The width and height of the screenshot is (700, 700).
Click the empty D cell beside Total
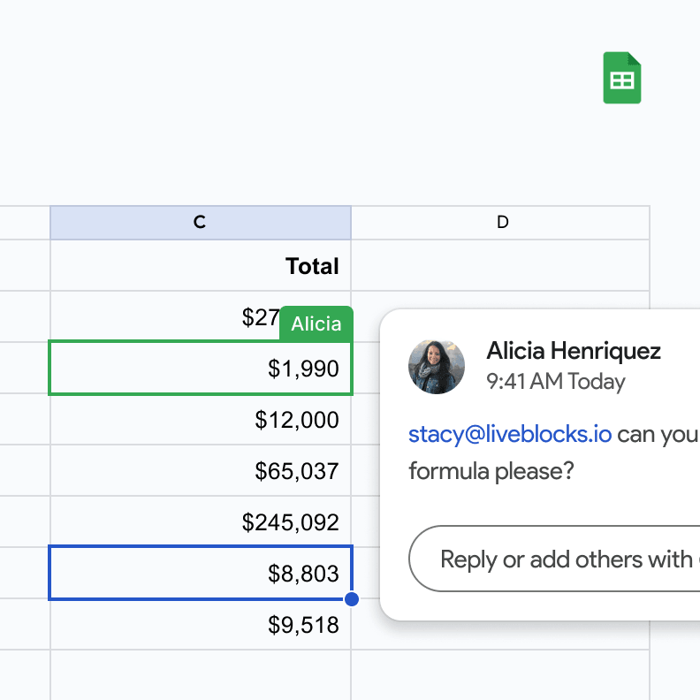(500, 266)
